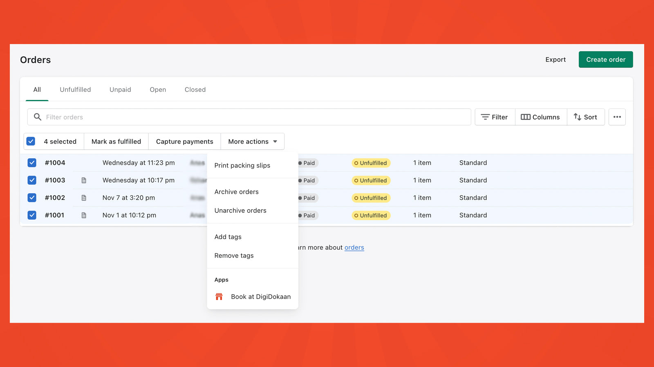Click the Unfulfilled badge on order #1004

[x=371, y=163]
